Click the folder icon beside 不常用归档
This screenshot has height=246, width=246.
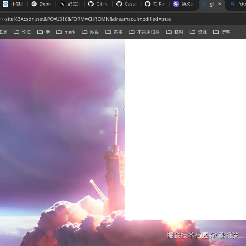click(x=132, y=32)
